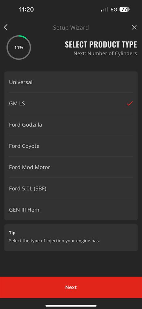142x309 pixels.
Task: Choose GEN III Hemi from list
Action: point(71,210)
